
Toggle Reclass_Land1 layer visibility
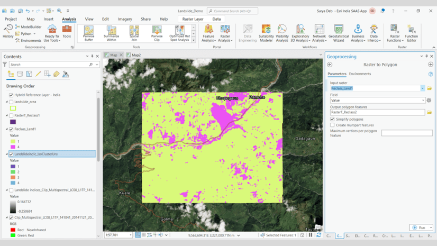(11, 129)
